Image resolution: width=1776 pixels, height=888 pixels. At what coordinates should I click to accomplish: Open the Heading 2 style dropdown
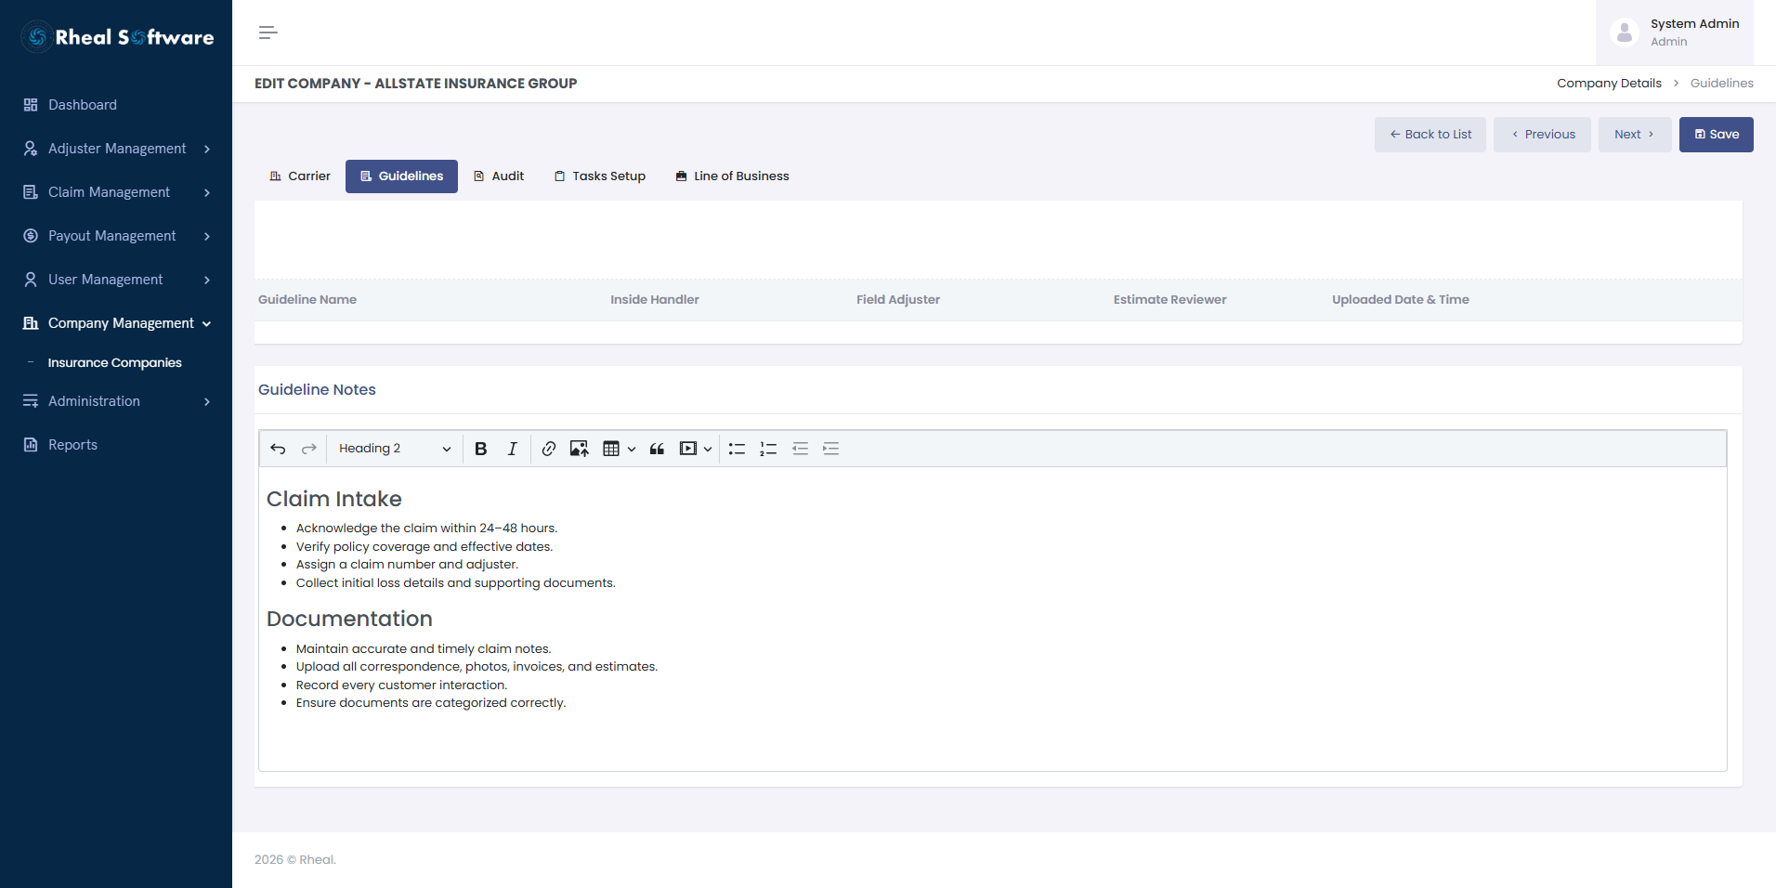[x=395, y=449]
